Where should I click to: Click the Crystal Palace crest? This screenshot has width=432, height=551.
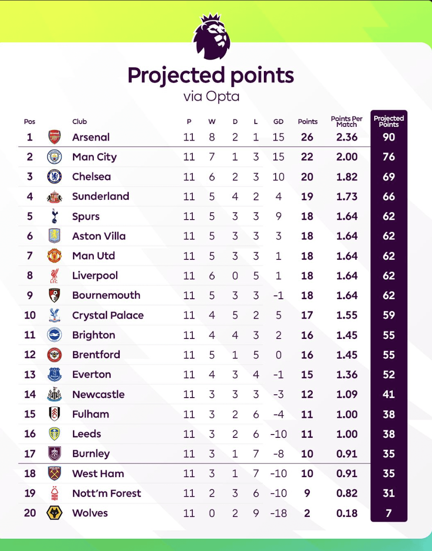pos(55,315)
